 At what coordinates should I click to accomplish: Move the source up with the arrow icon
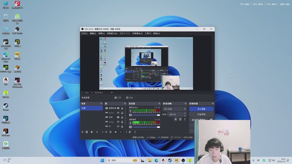pyautogui.click(x=121, y=132)
